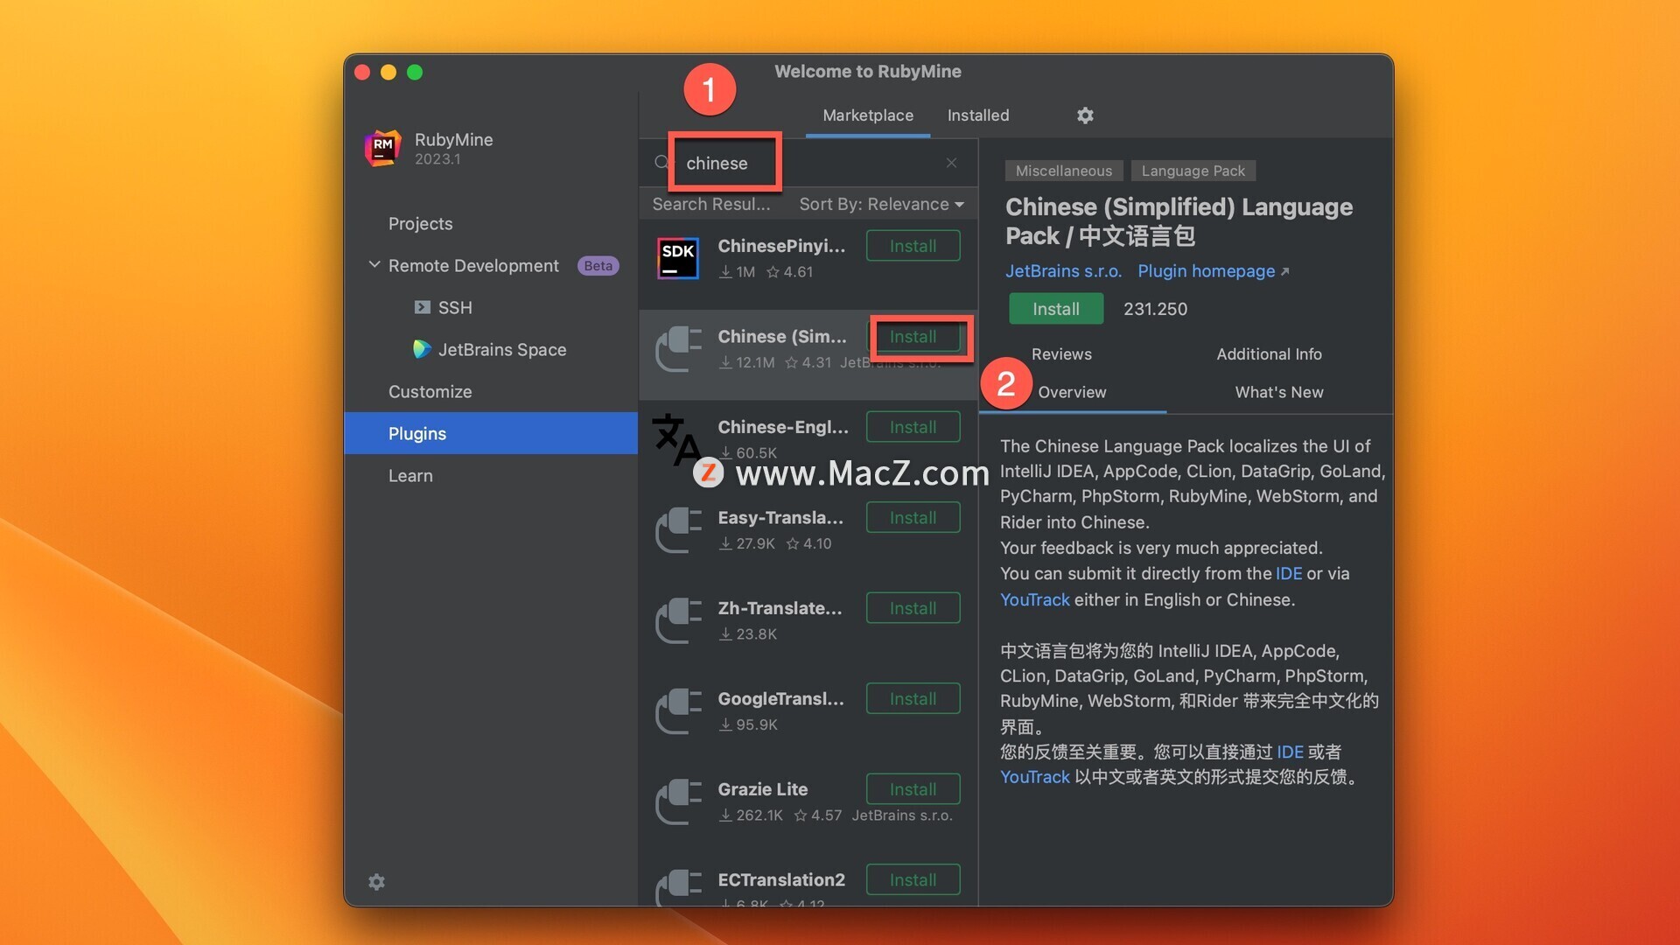This screenshot has width=1680, height=945.
Task: Click the RubyMine logo icon
Action: tap(383, 148)
